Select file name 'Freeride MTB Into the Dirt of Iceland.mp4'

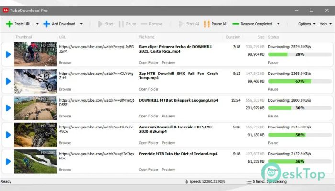pos(178,154)
